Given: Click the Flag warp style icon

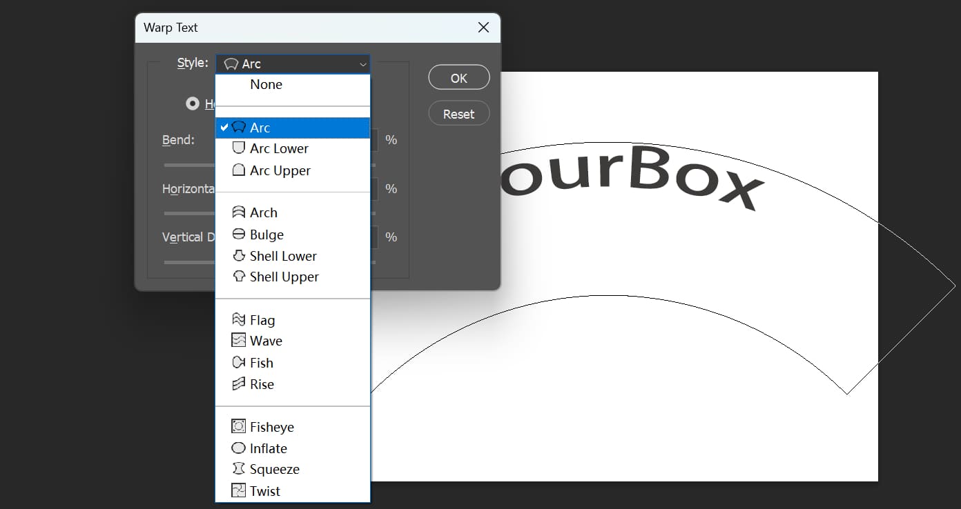Looking at the screenshot, I should pyautogui.click(x=238, y=319).
